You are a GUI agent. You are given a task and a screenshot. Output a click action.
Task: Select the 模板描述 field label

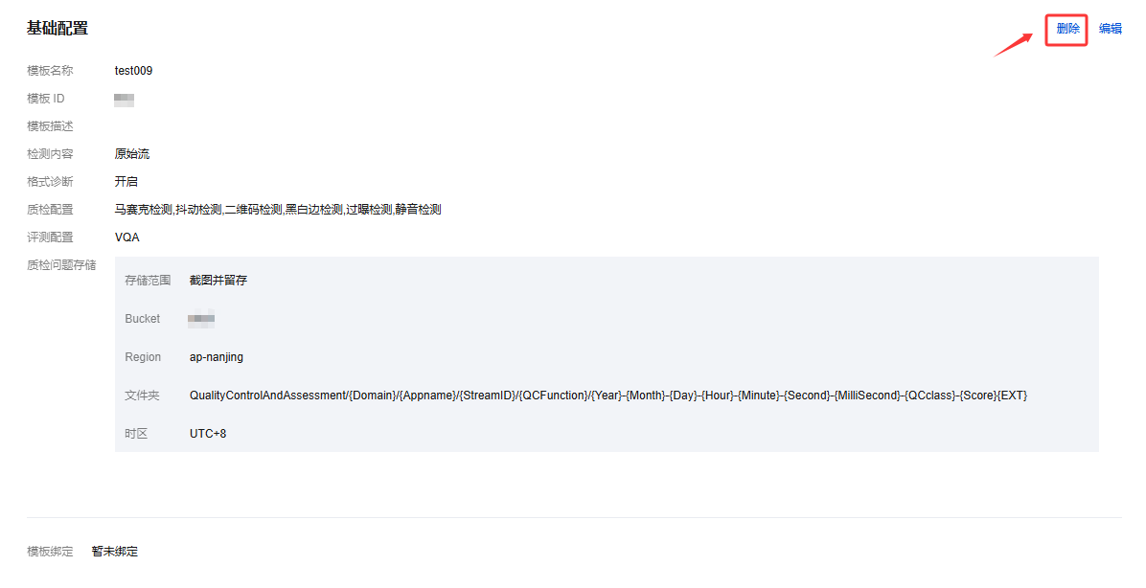point(51,126)
